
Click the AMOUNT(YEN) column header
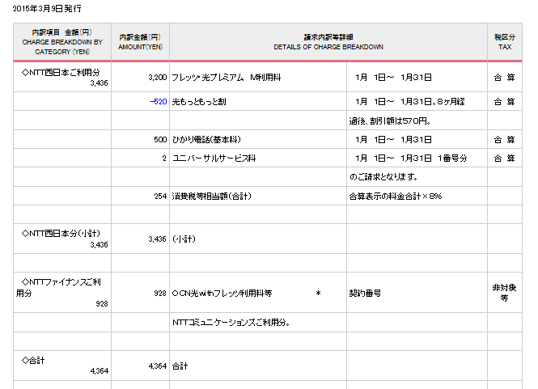[139, 42]
